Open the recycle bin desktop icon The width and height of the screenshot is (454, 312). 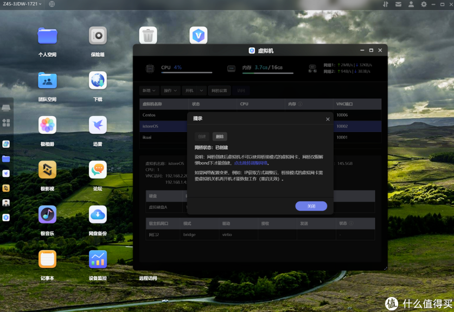[x=148, y=36]
